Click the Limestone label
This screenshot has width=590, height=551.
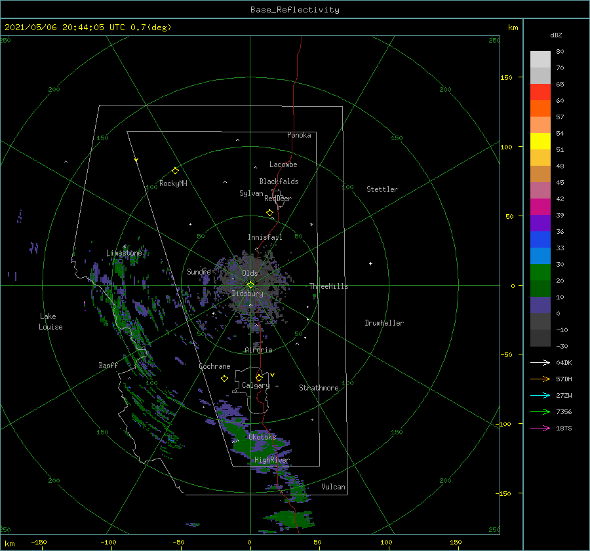point(124,253)
